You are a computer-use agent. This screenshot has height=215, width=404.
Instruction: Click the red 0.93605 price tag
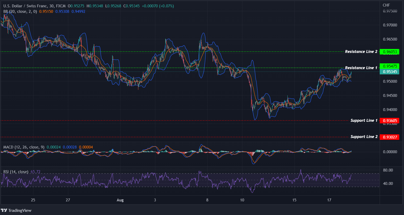(389, 120)
